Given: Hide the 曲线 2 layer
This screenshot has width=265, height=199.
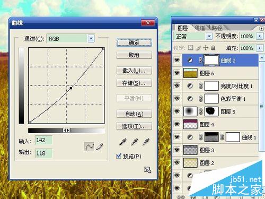Looking at the screenshot, I should click(177, 60).
